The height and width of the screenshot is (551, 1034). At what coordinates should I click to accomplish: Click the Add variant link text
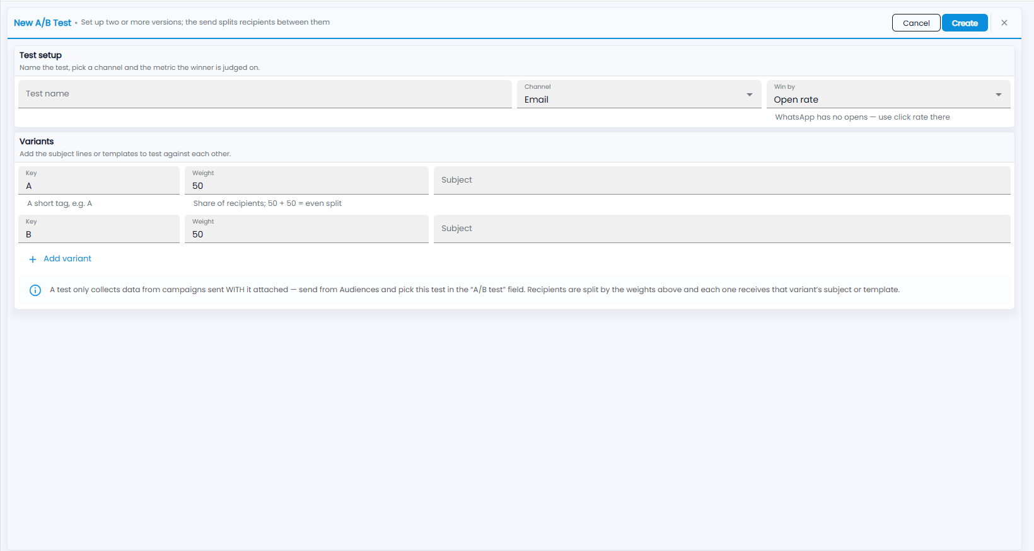(x=67, y=259)
